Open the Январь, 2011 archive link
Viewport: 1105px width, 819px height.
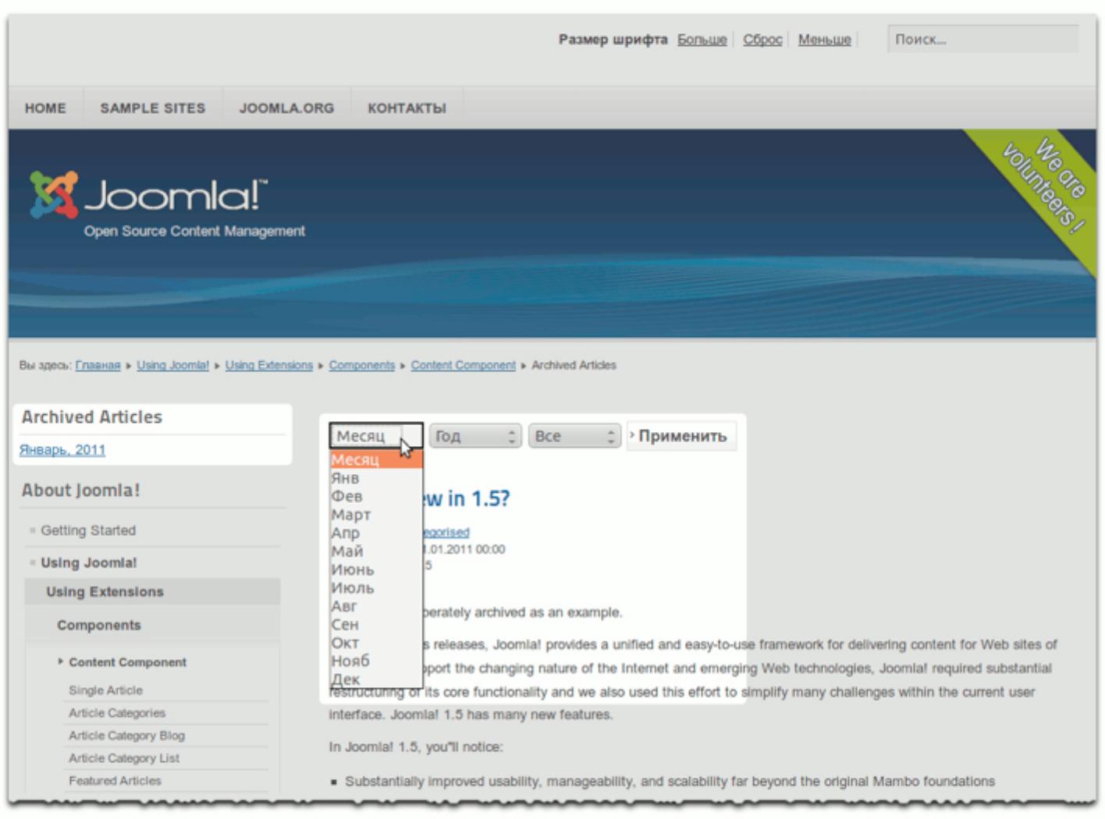(62, 450)
